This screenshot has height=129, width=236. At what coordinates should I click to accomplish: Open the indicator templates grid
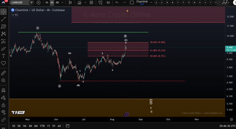pyautogui.click(x=91, y=2)
